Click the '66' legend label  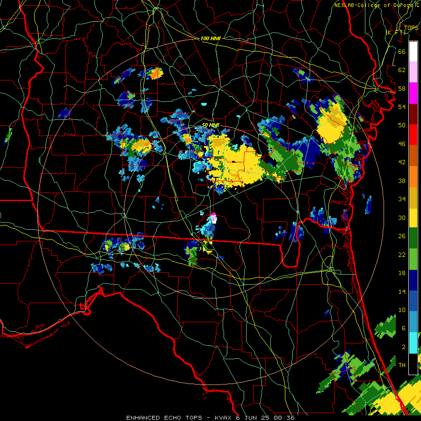pyautogui.click(x=402, y=51)
